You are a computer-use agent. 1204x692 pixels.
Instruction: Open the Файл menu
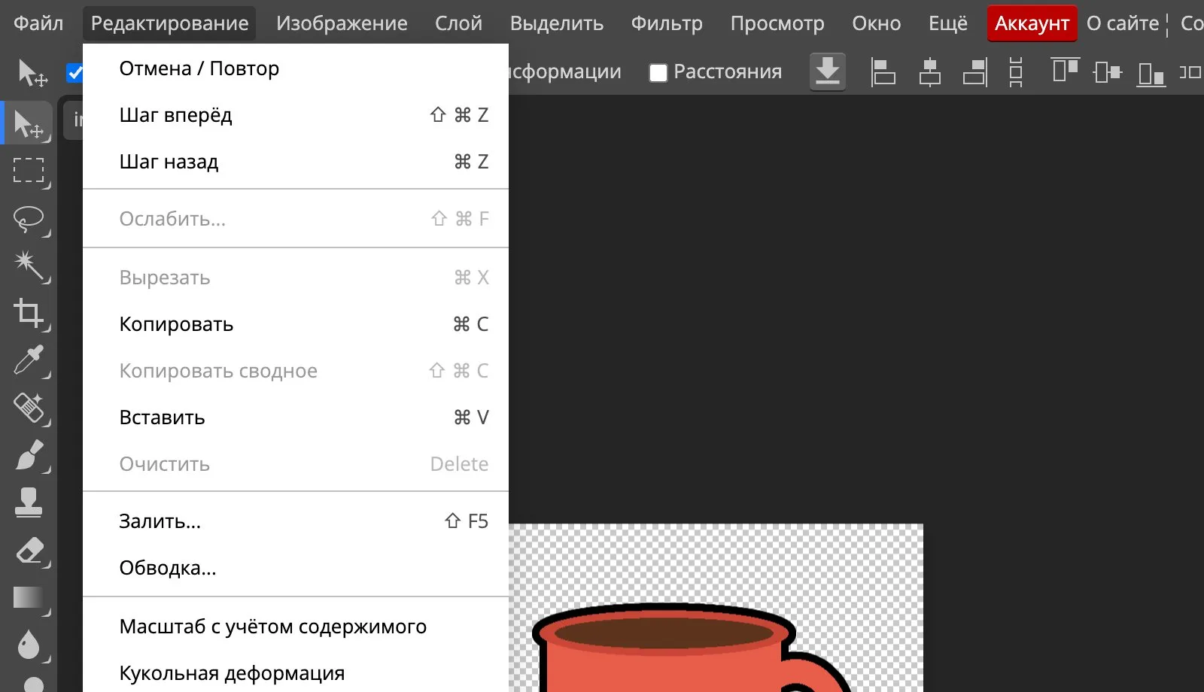[38, 23]
